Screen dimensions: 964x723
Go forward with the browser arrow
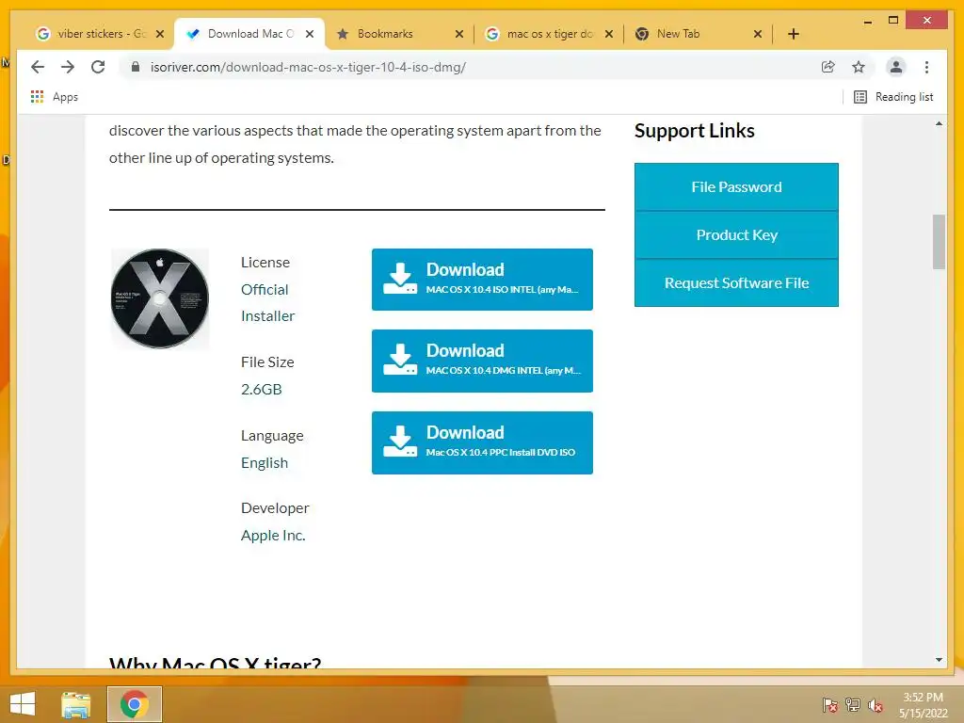[x=68, y=67]
